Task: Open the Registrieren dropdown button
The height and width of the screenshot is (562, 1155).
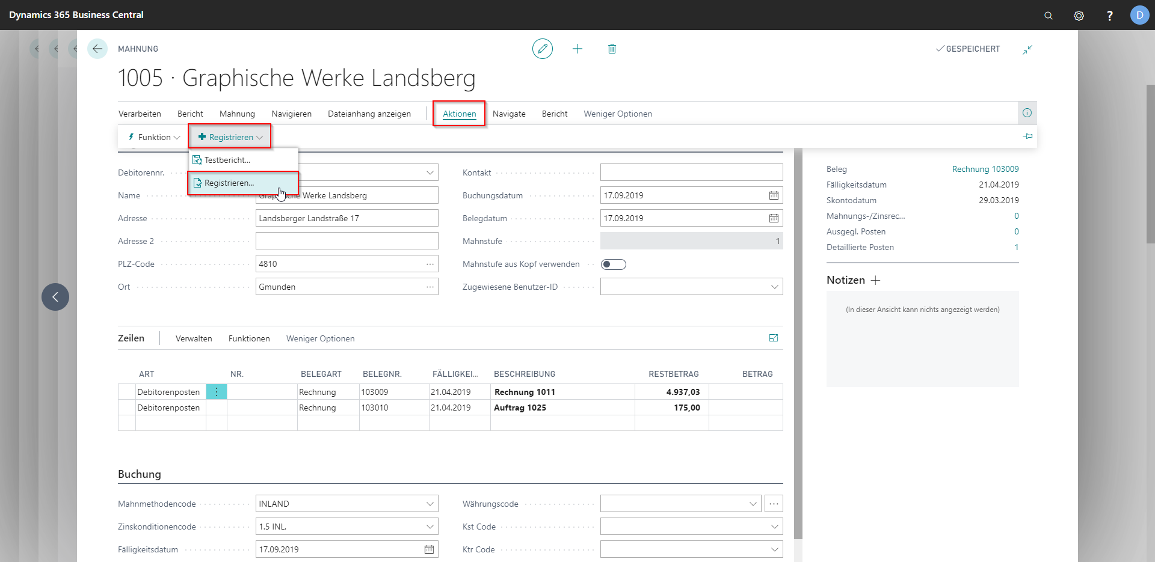Action: [x=230, y=137]
